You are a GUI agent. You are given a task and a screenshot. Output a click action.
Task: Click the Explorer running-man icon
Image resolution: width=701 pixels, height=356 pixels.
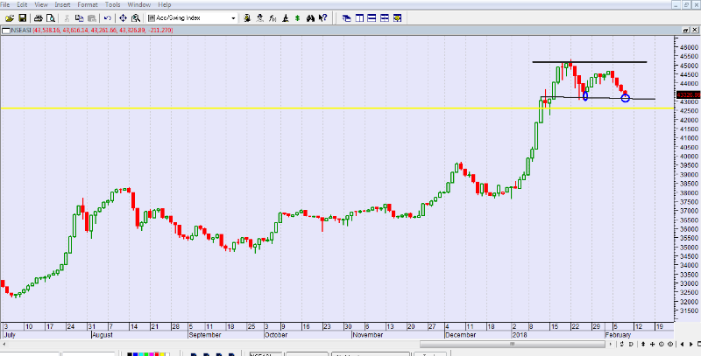click(259, 18)
